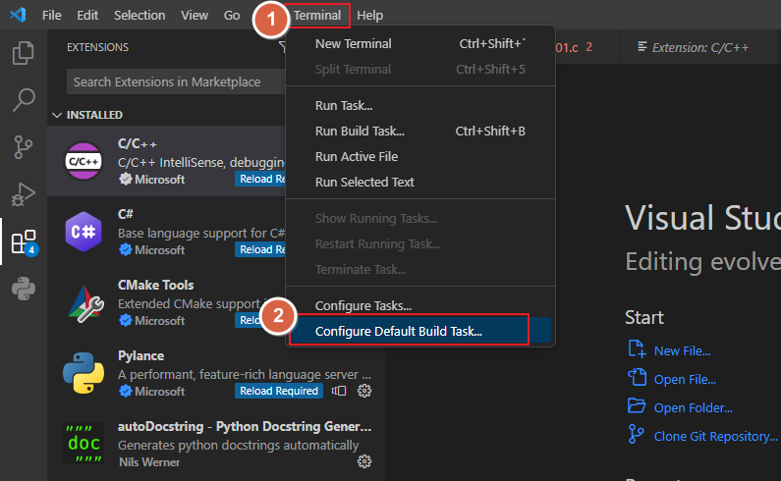Click Reload Required for C# extension
The width and height of the screenshot is (781, 481).
coord(260,249)
